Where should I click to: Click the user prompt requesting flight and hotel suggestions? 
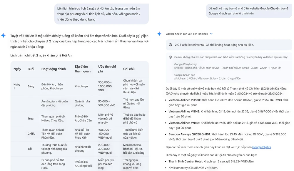248,11
